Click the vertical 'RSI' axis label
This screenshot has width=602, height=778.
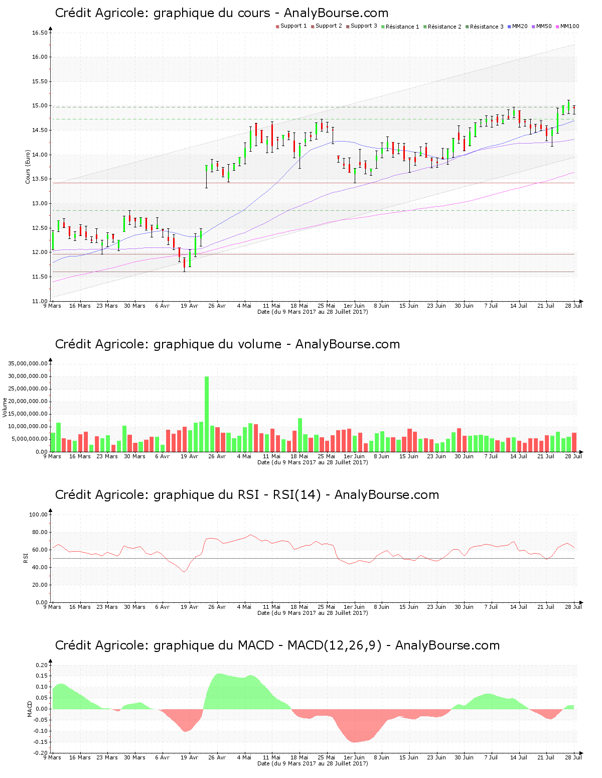click(x=26, y=558)
